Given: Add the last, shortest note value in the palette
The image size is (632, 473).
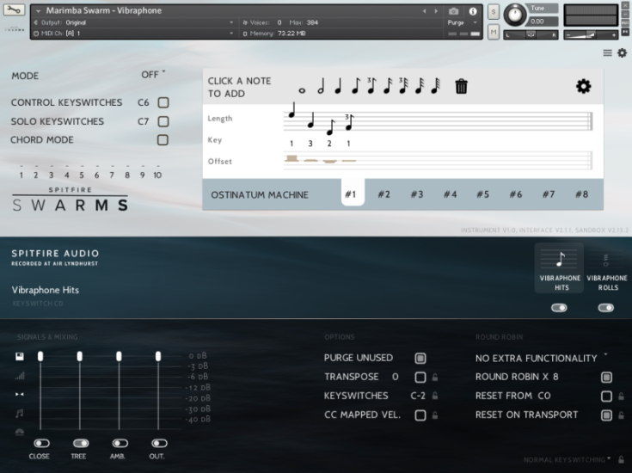Looking at the screenshot, I should click(436, 86).
